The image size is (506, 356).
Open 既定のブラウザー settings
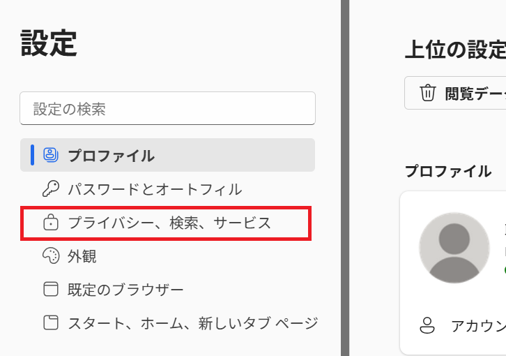click(125, 290)
